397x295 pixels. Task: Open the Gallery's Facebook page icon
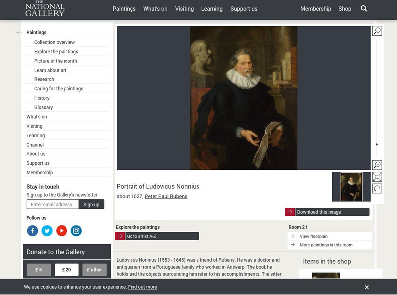[x=32, y=231]
